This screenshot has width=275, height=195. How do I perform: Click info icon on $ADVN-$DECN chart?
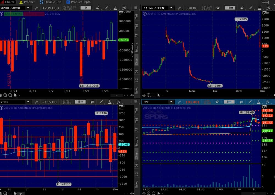[x=145, y=14]
